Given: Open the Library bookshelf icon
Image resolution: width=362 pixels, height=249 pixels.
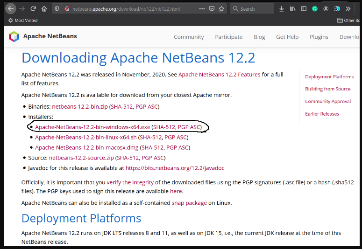Looking at the screenshot, I should click(x=292, y=9).
